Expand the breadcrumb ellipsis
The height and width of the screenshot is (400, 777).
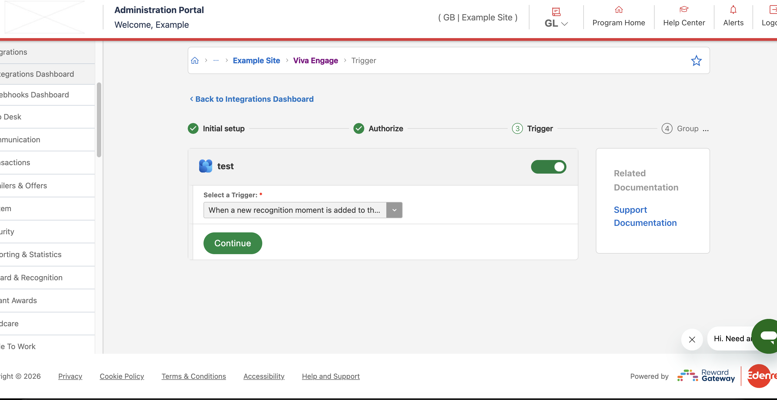click(x=216, y=61)
